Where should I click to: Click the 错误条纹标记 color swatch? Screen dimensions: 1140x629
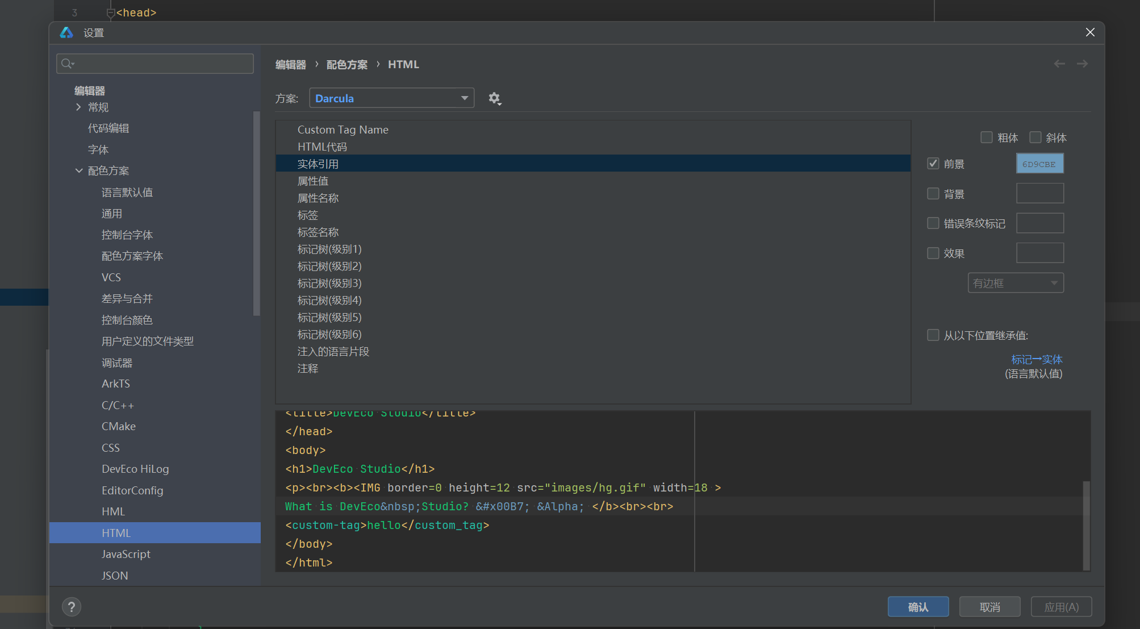pyautogui.click(x=1039, y=223)
